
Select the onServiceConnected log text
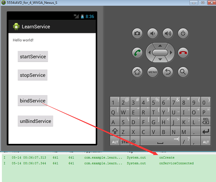176,163
